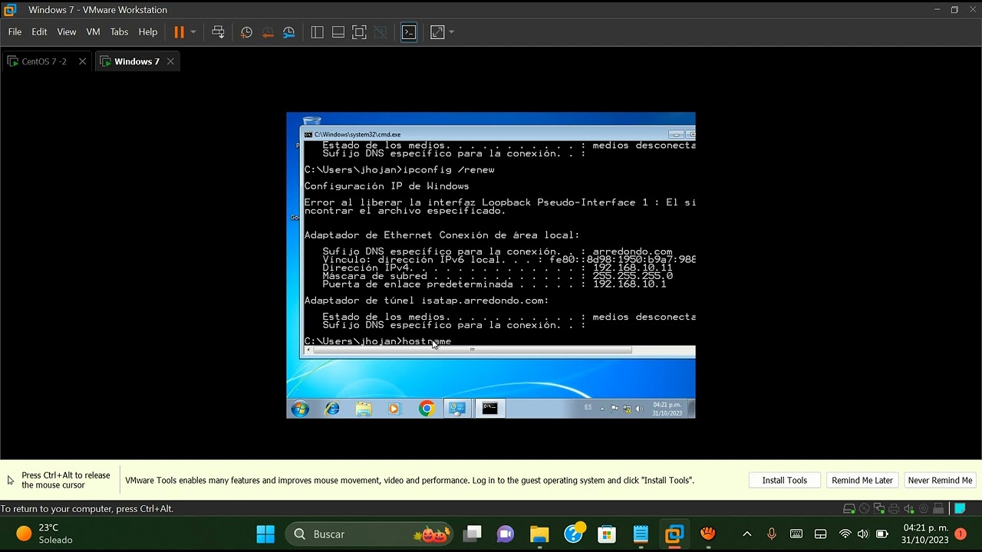The image size is (982, 552).
Task: Click the IPv4 address 192.168.10.11 text
Action: point(633,268)
